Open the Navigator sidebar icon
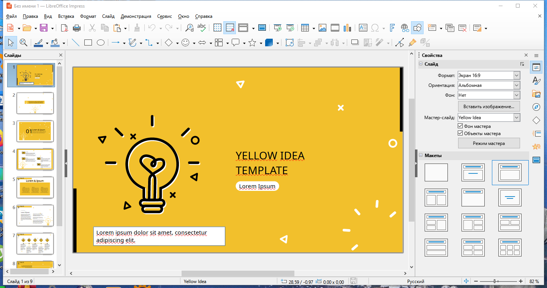547x288 pixels. (x=536, y=107)
